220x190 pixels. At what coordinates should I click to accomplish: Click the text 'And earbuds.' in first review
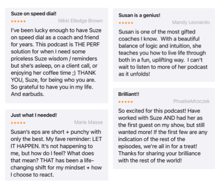(x=27, y=94)
